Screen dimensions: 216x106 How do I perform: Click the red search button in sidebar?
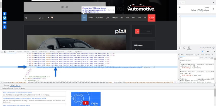tap(137, 31)
